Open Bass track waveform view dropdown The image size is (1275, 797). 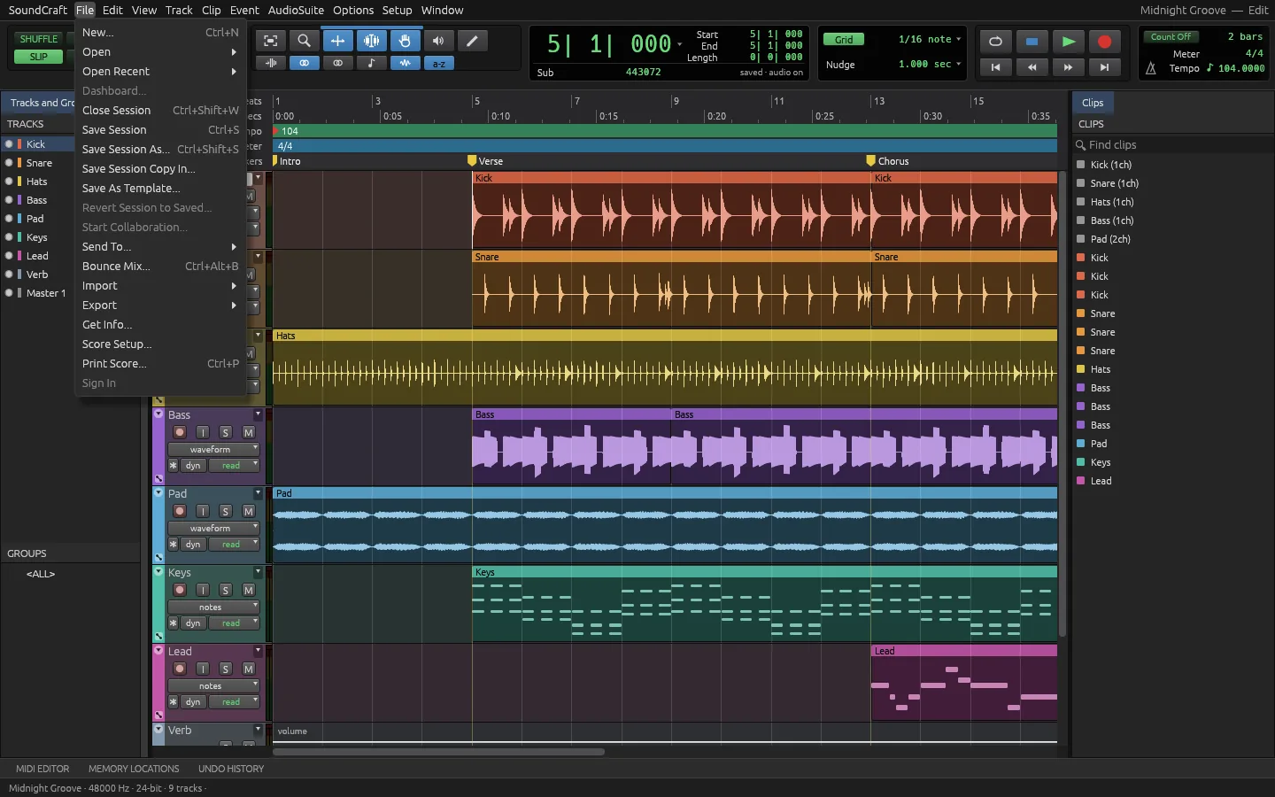213,449
